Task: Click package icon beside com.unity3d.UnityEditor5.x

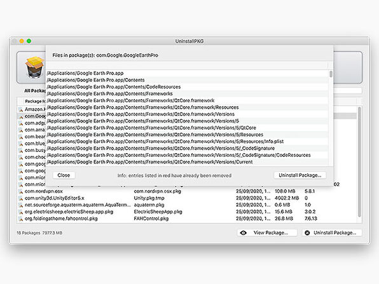Action: (x=21, y=198)
